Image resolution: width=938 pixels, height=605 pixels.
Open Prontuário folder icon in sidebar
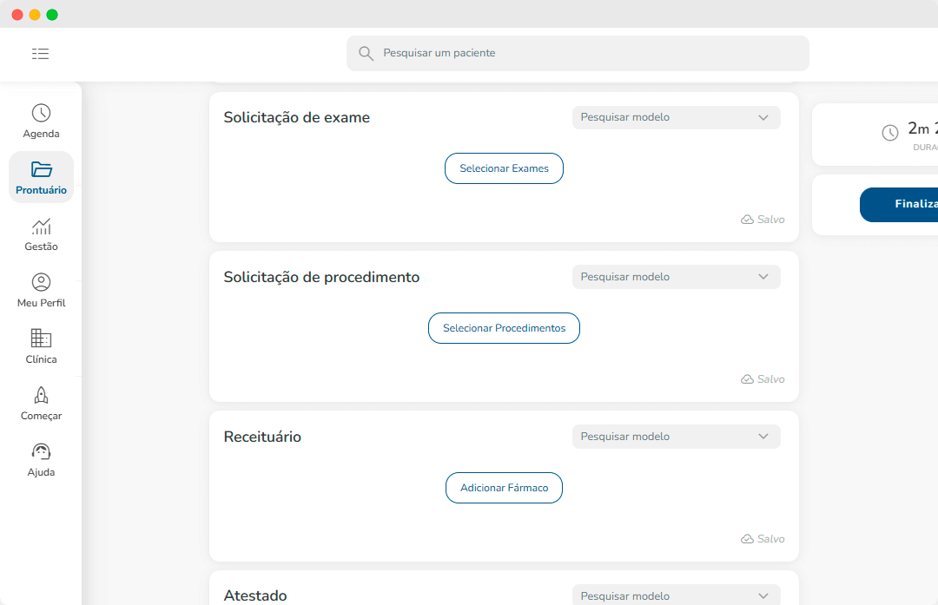[x=41, y=169]
